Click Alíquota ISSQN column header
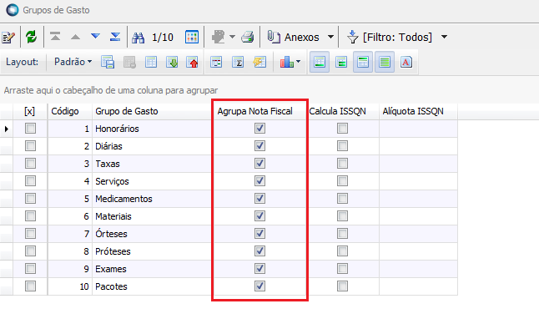This screenshot has height=319, width=539. [x=418, y=112]
